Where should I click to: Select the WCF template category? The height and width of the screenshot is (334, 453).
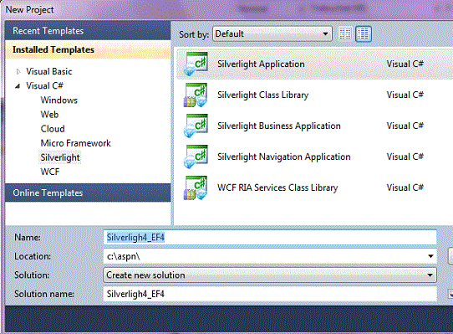coord(50,172)
